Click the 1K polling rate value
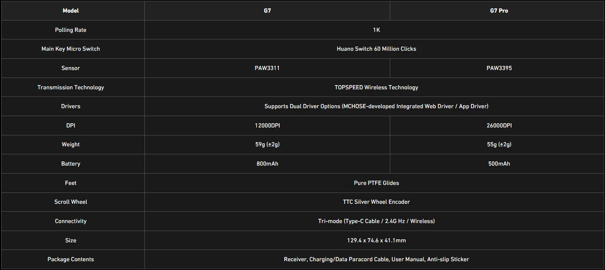605x270 pixels. (x=376, y=30)
